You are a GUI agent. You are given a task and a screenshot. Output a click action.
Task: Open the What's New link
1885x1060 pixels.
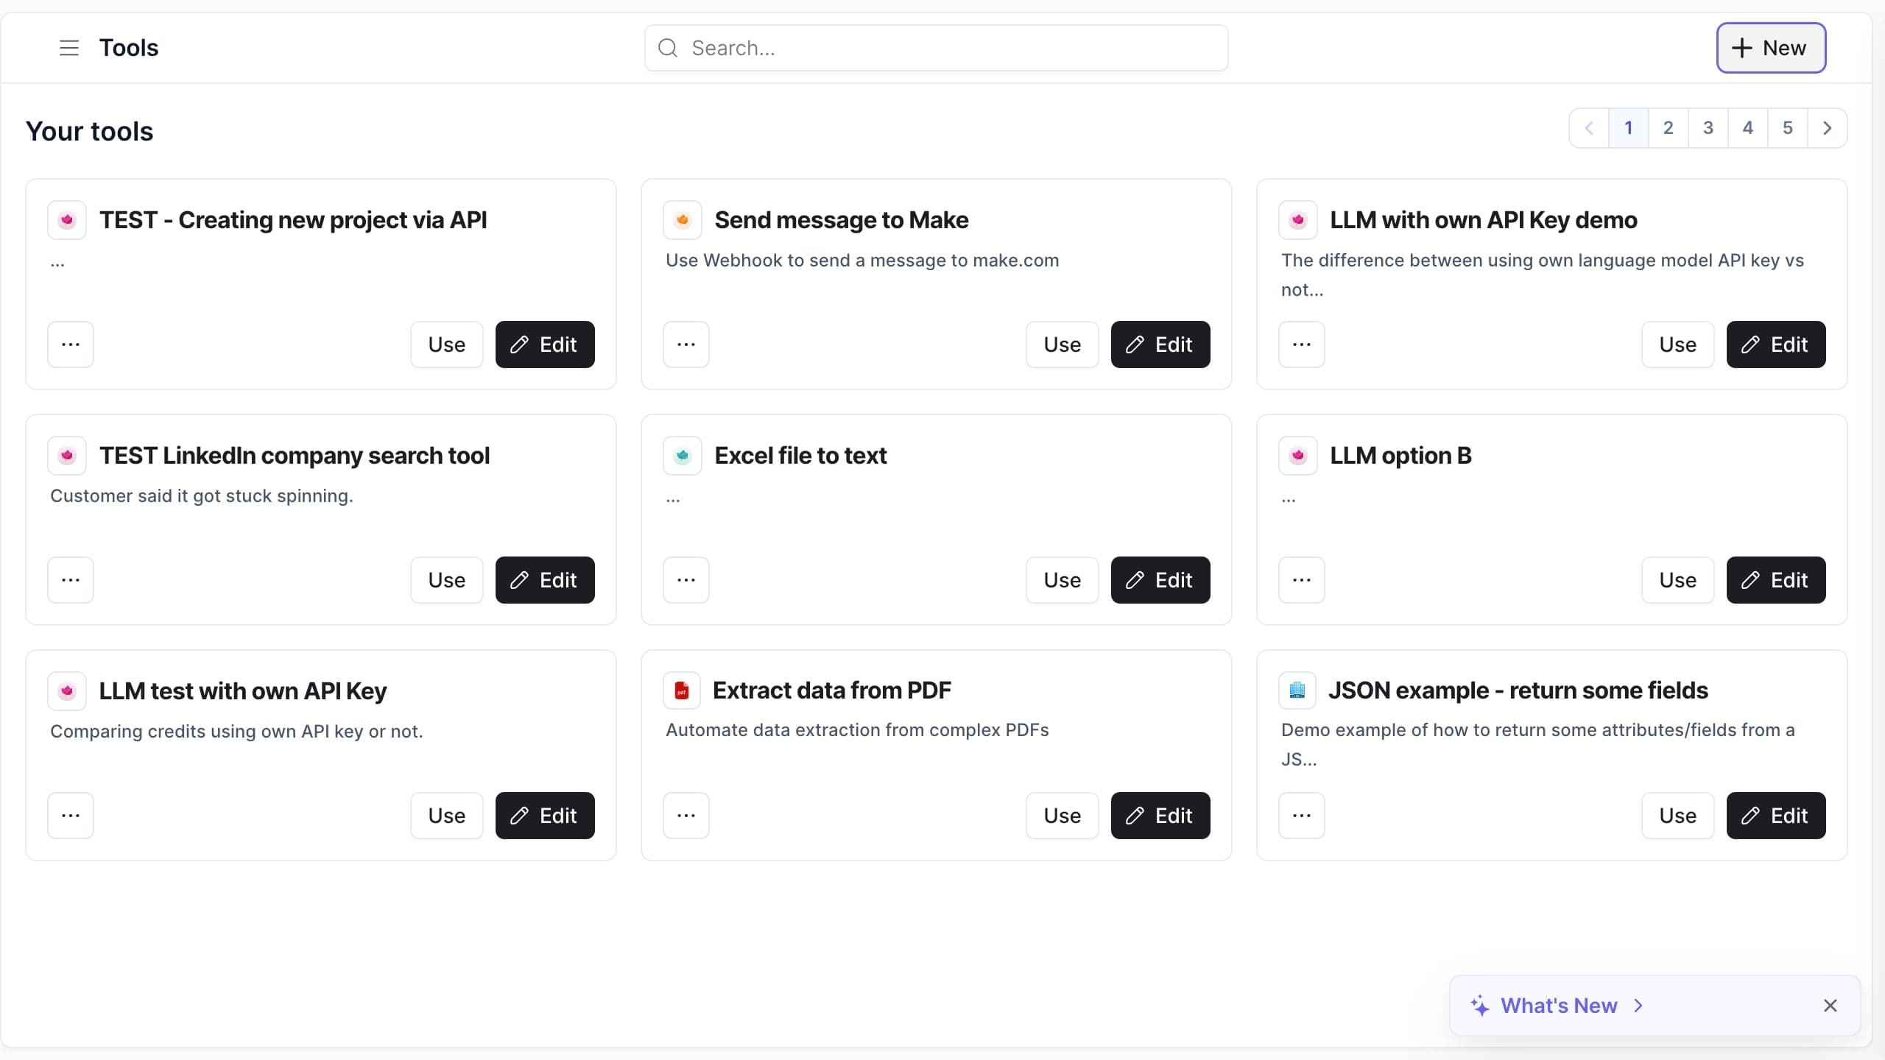point(1559,1006)
